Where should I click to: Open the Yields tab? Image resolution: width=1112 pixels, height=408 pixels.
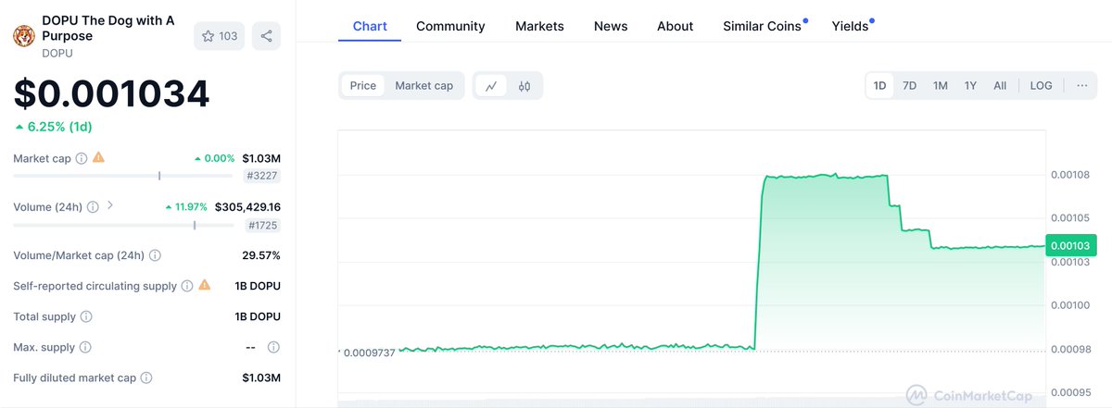(x=852, y=26)
